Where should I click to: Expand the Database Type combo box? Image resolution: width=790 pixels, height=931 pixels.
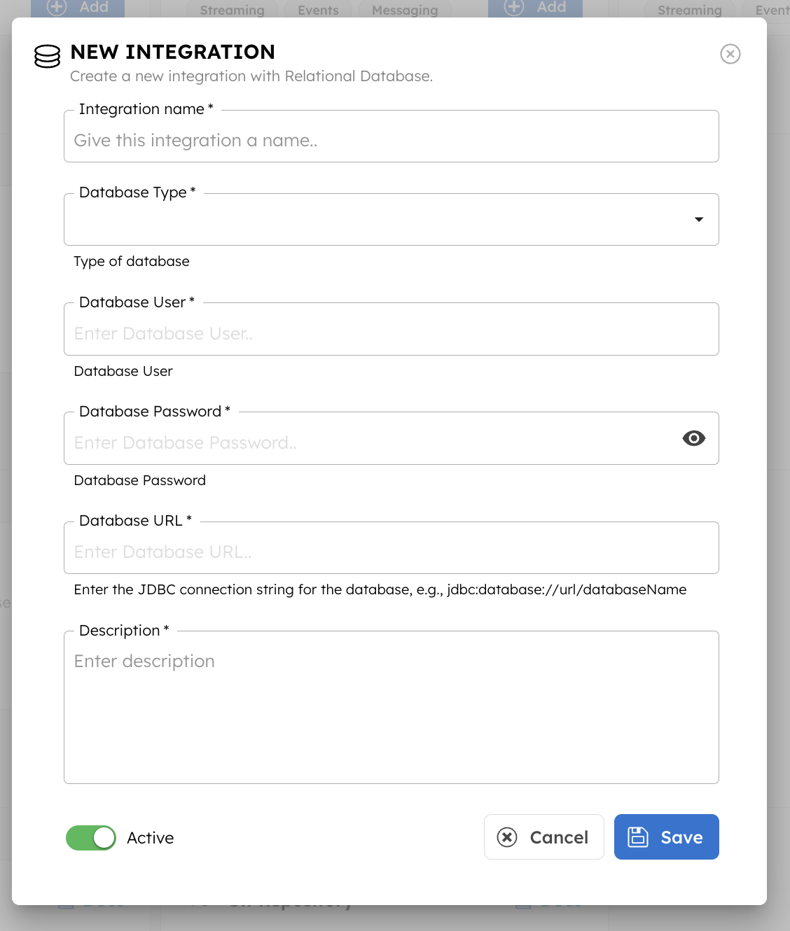point(378,220)
